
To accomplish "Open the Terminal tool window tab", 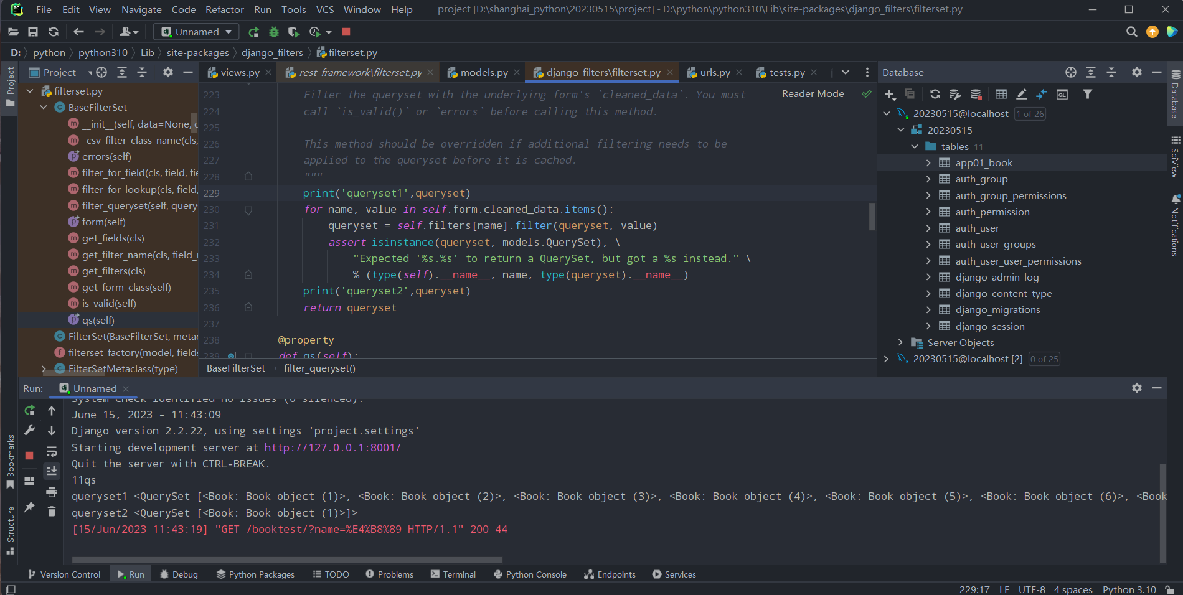I will [453, 574].
